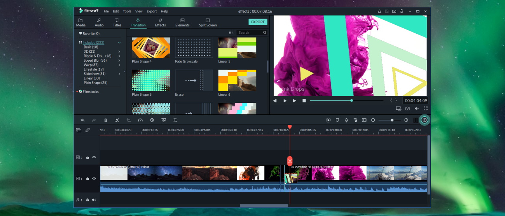
Task: Open the Color palette tool
Action: (152, 120)
